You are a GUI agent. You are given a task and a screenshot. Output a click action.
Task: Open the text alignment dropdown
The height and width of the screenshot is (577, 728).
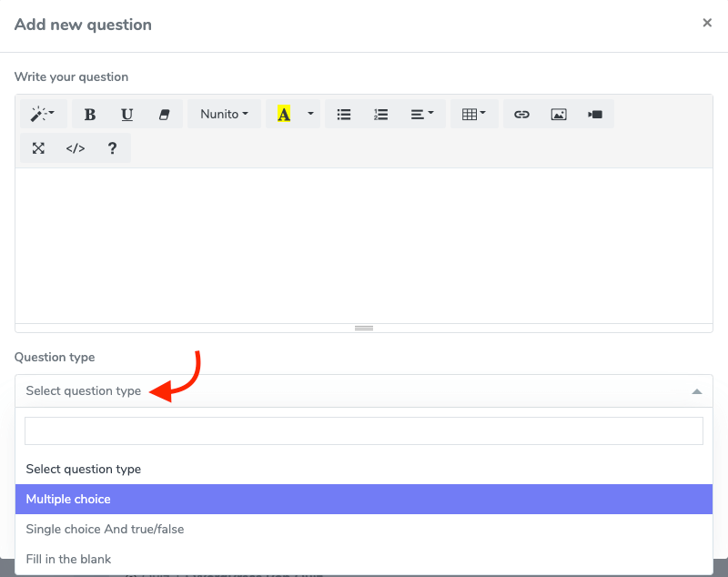tap(420, 114)
